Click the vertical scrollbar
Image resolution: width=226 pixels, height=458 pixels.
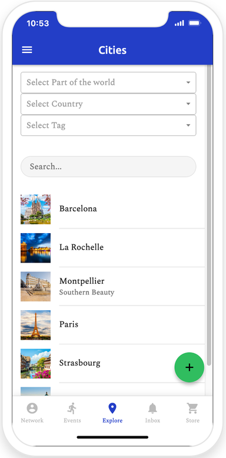pyautogui.click(x=209, y=215)
